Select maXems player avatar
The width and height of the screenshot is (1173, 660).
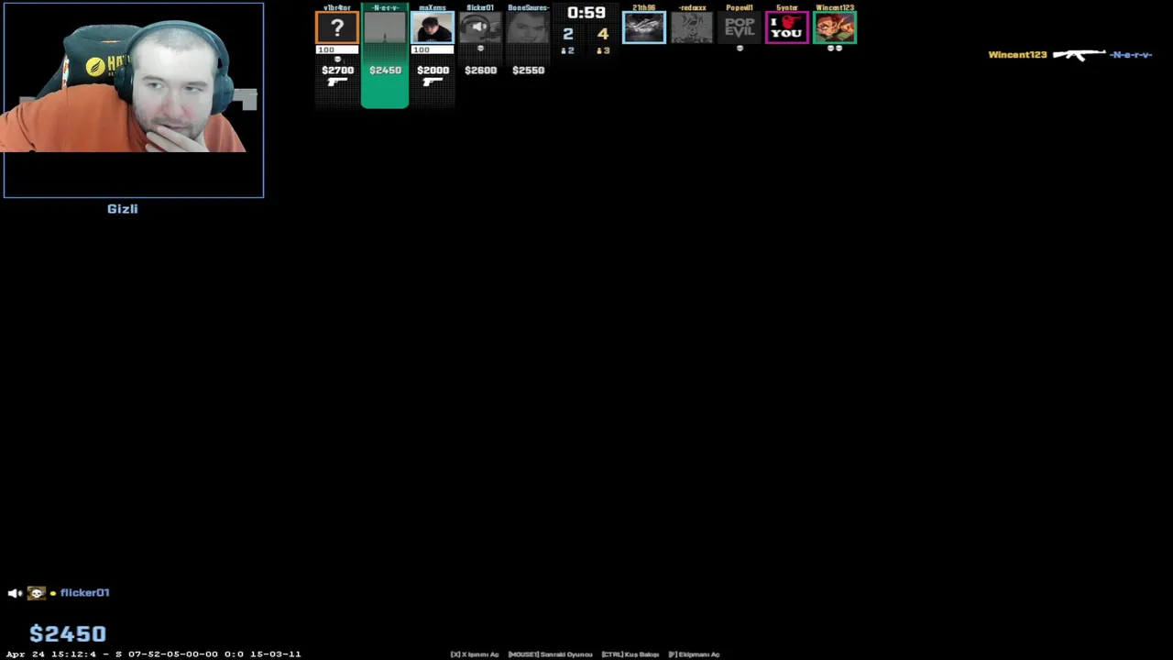433,28
